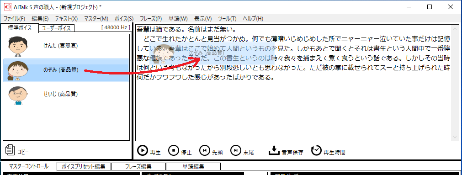
Task: Open the 編集(E) menu
Action: [40, 19]
